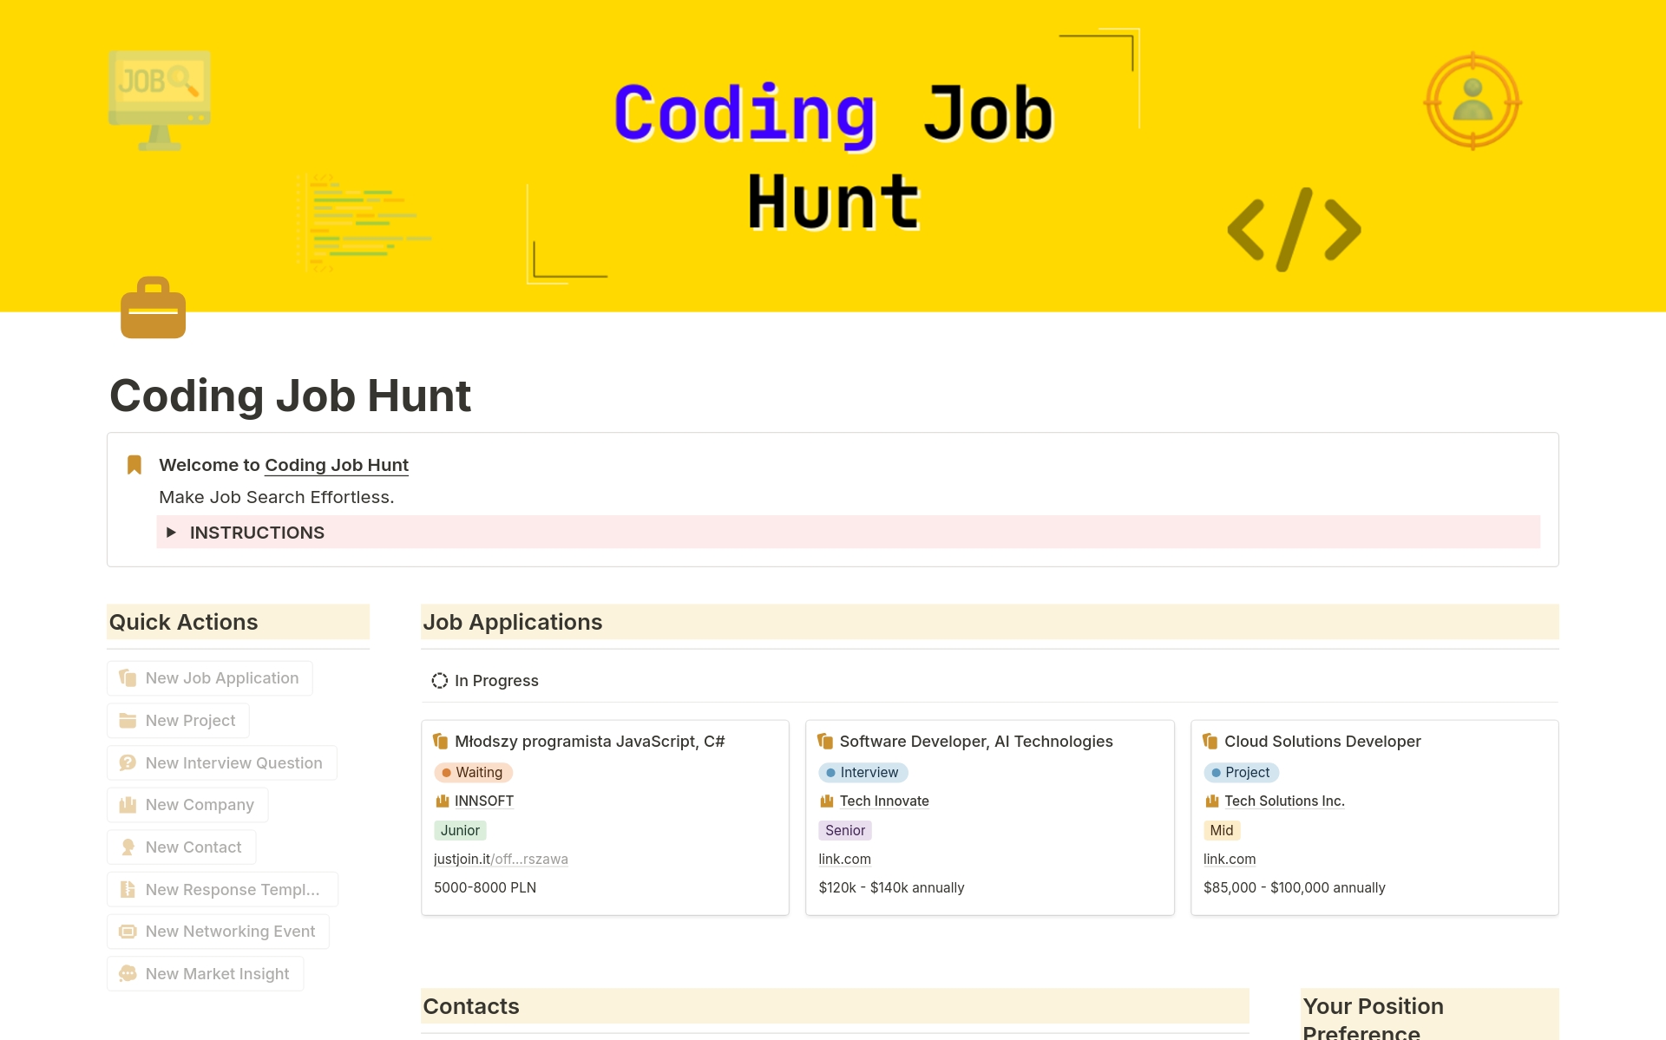Open Software Developer, AI Technologies card
This screenshot has width=1666, height=1040.
click(x=975, y=742)
